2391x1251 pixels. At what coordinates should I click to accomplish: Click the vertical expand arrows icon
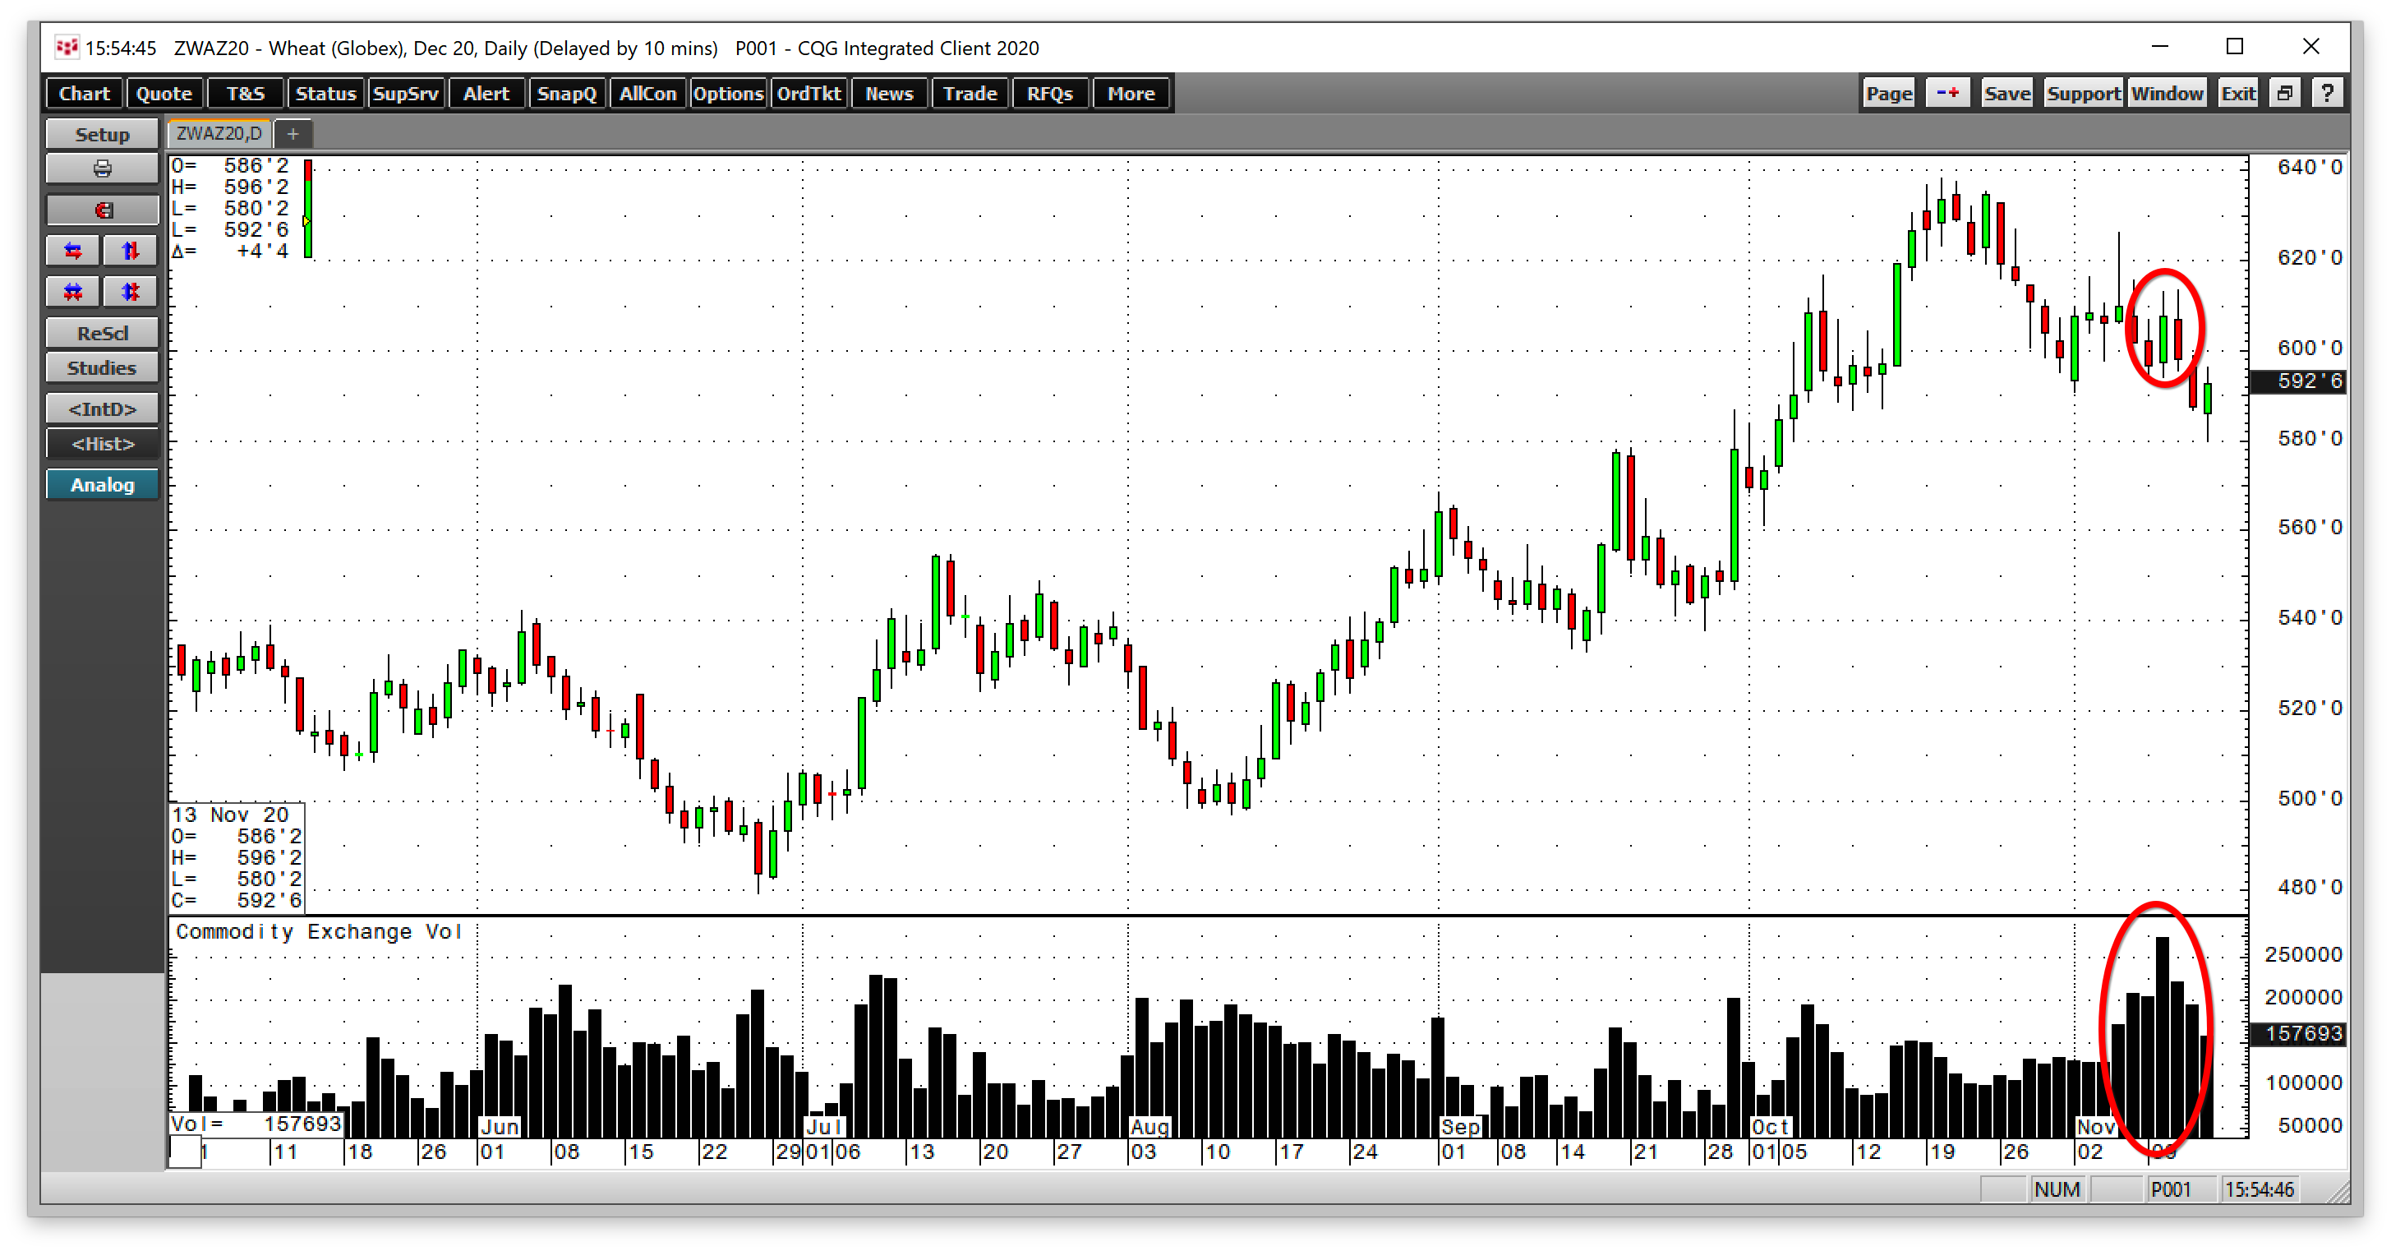(x=130, y=251)
